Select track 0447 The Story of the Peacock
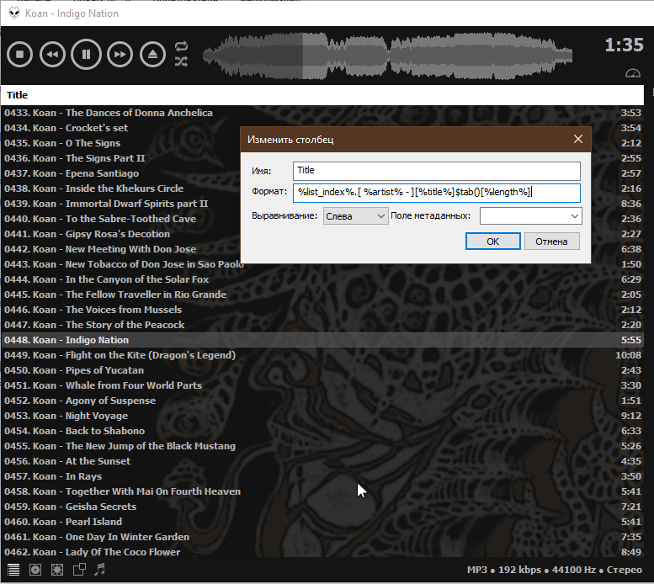Viewport: 654px width, 584px height. tap(322, 325)
